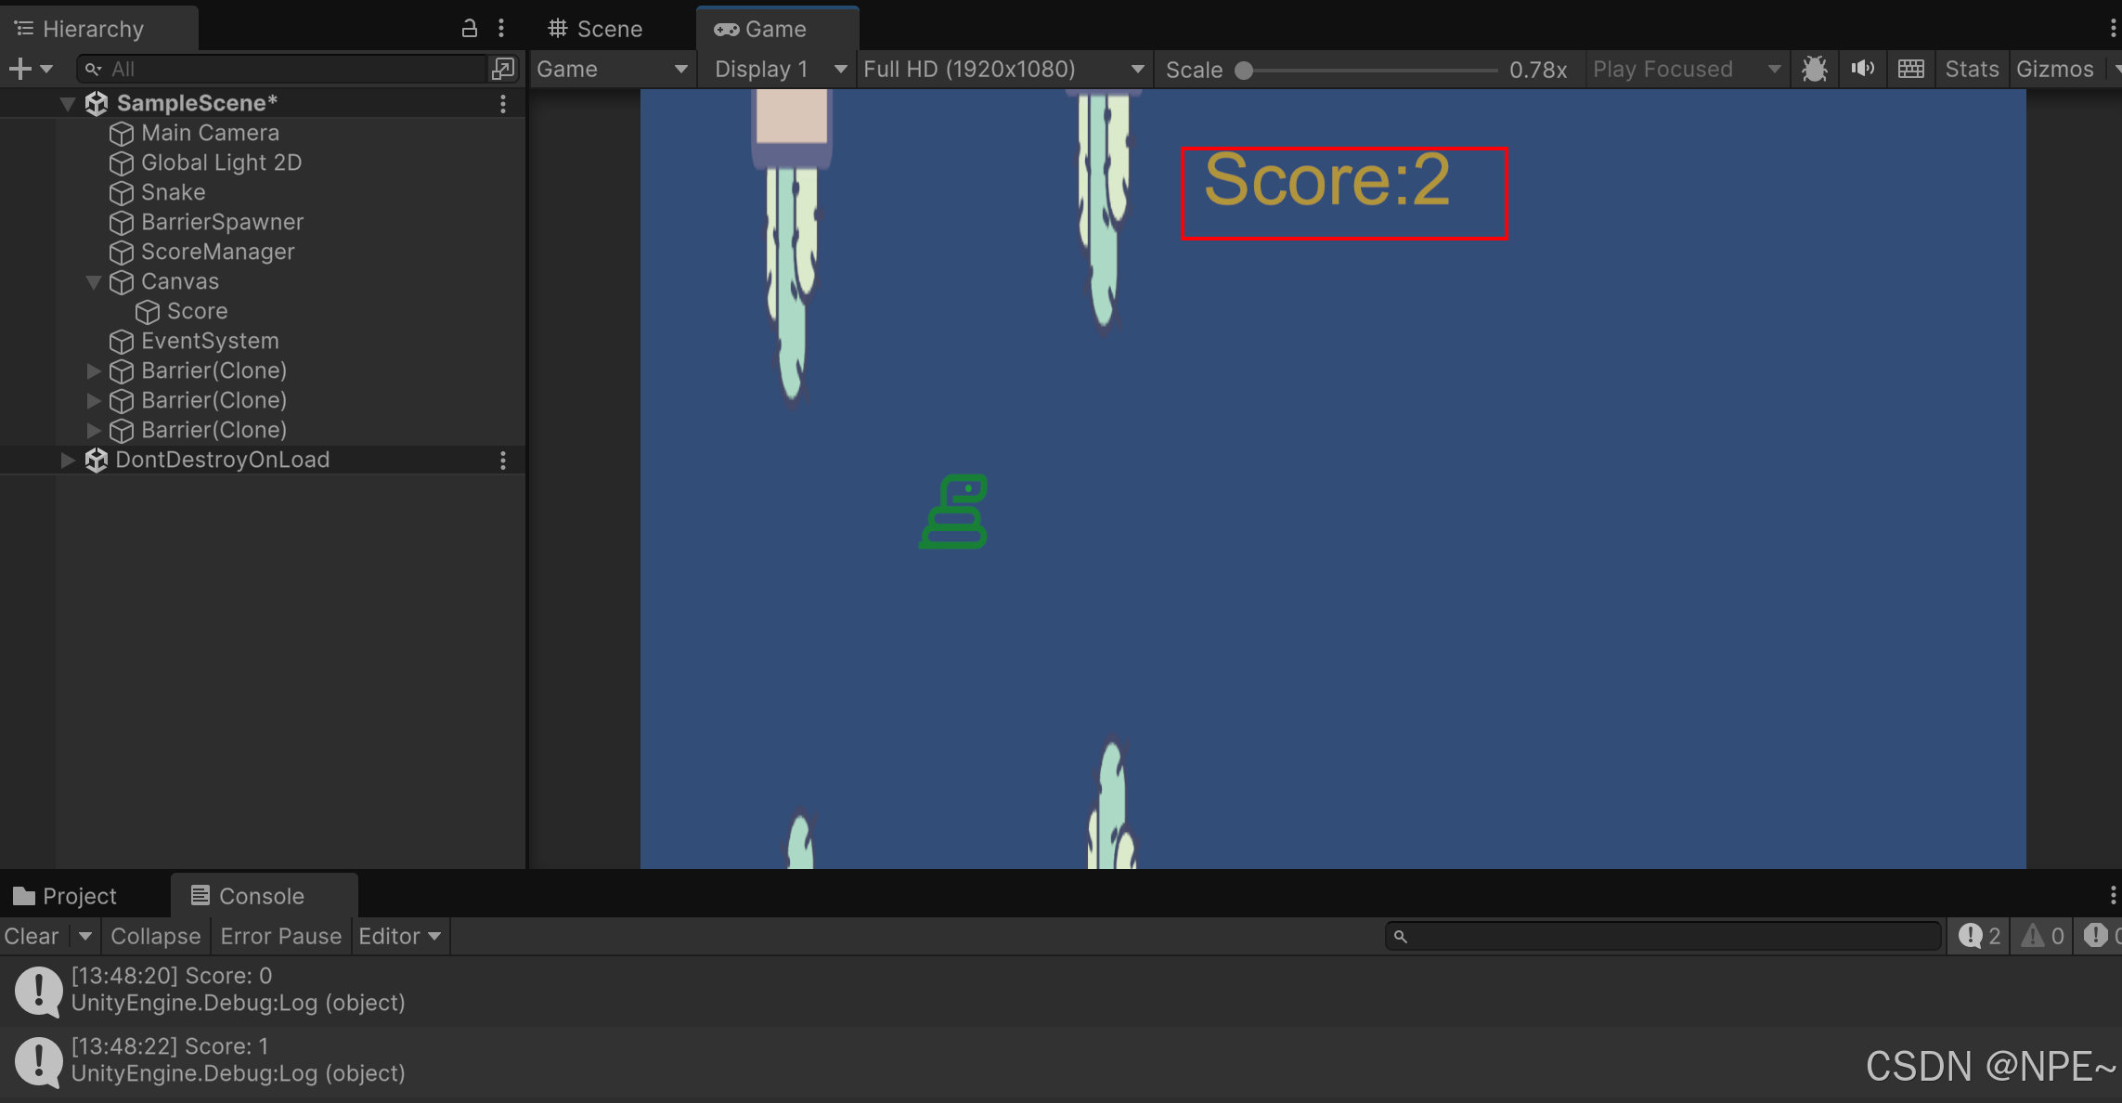
Task: Focus the Hierarchy search field
Action: click(x=282, y=69)
